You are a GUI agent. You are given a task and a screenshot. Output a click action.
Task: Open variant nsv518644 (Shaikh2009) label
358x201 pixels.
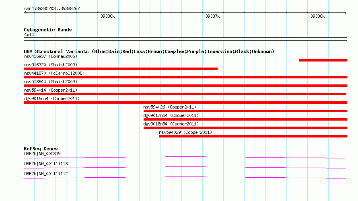[51, 82]
